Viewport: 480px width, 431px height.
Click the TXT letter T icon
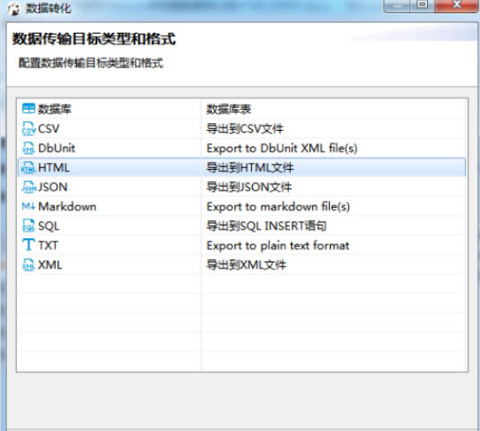click(28, 245)
